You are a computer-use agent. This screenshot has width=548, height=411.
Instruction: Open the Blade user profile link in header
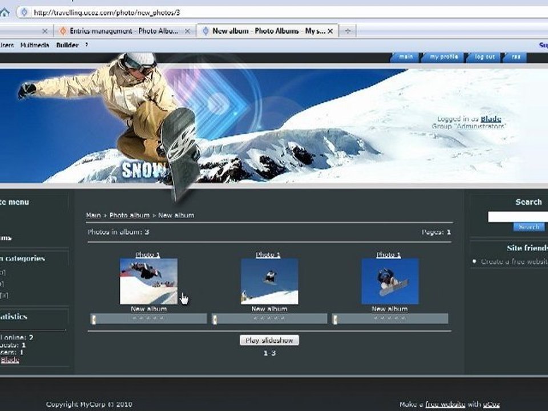pos(491,119)
